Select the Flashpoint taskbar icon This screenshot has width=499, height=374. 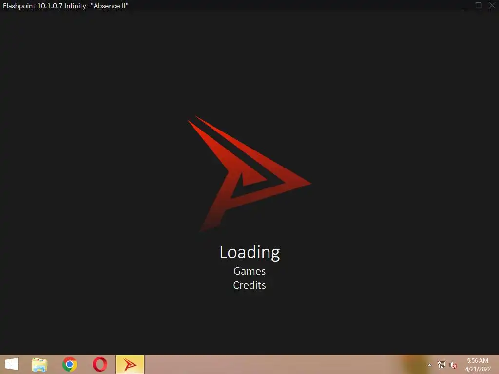click(x=130, y=364)
